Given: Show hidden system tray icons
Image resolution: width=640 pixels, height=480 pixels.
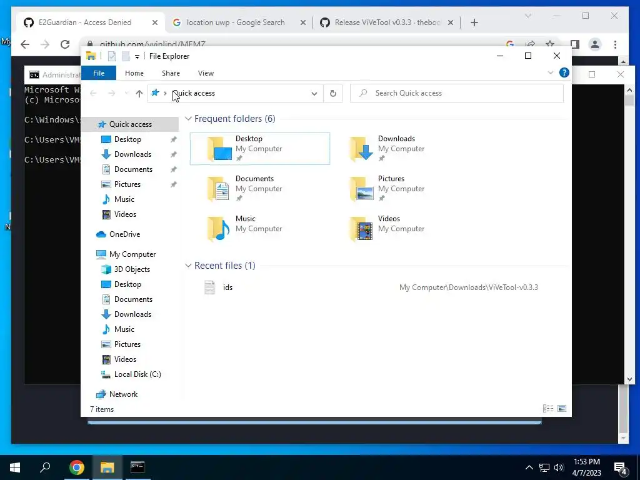Looking at the screenshot, I should coord(529,467).
